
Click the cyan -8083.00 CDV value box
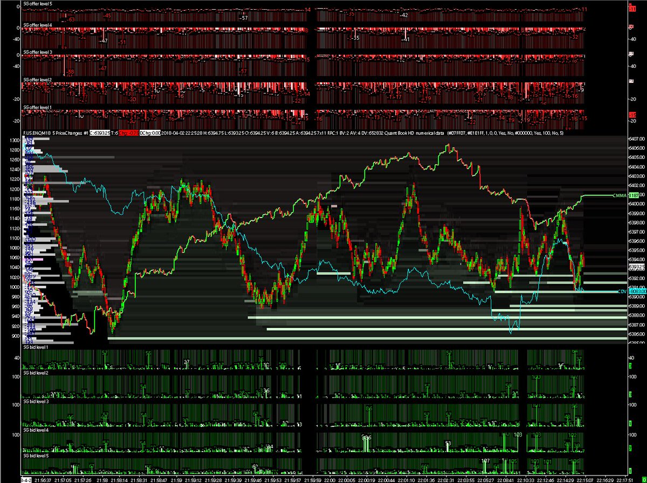click(637, 291)
